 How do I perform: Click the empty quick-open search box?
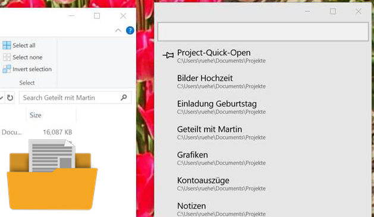click(263, 32)
